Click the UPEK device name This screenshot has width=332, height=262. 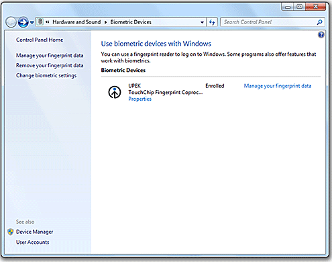(x=135, y=86)
